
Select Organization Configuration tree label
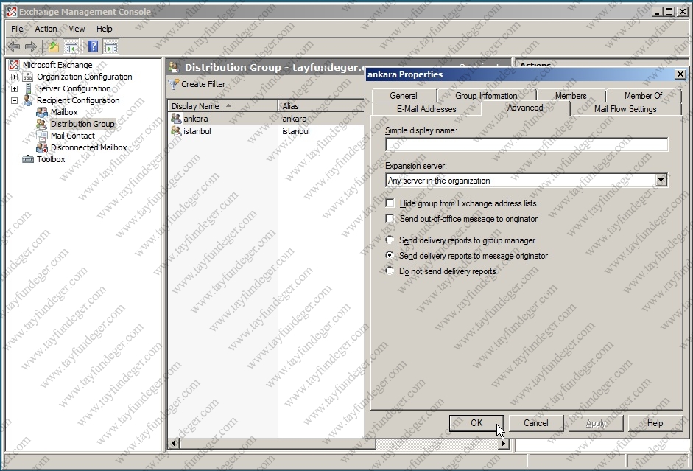pos(85,77)
